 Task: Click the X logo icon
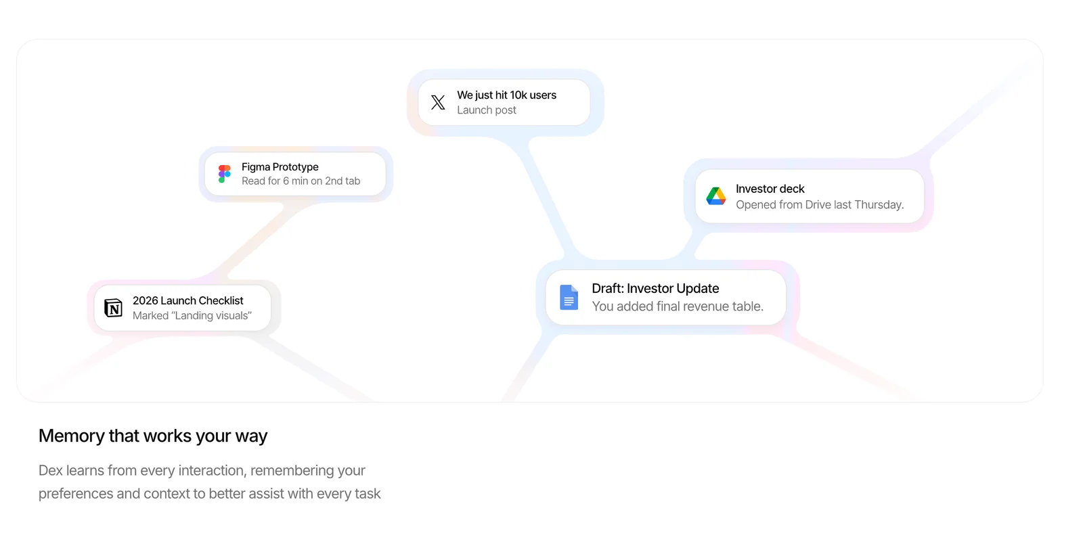point(438,102)
